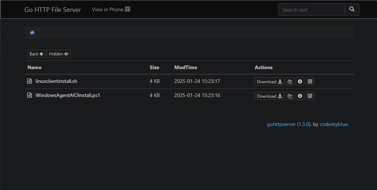Show file info for linuxclientinstall.sh
The width and height of the screenshot is (377, 190).
point(300,81)
